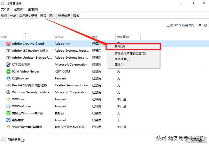The height and width of the screenshot is (145, 209).
Task: Sort by the 状态 column header
Action: tap(103, 37)
